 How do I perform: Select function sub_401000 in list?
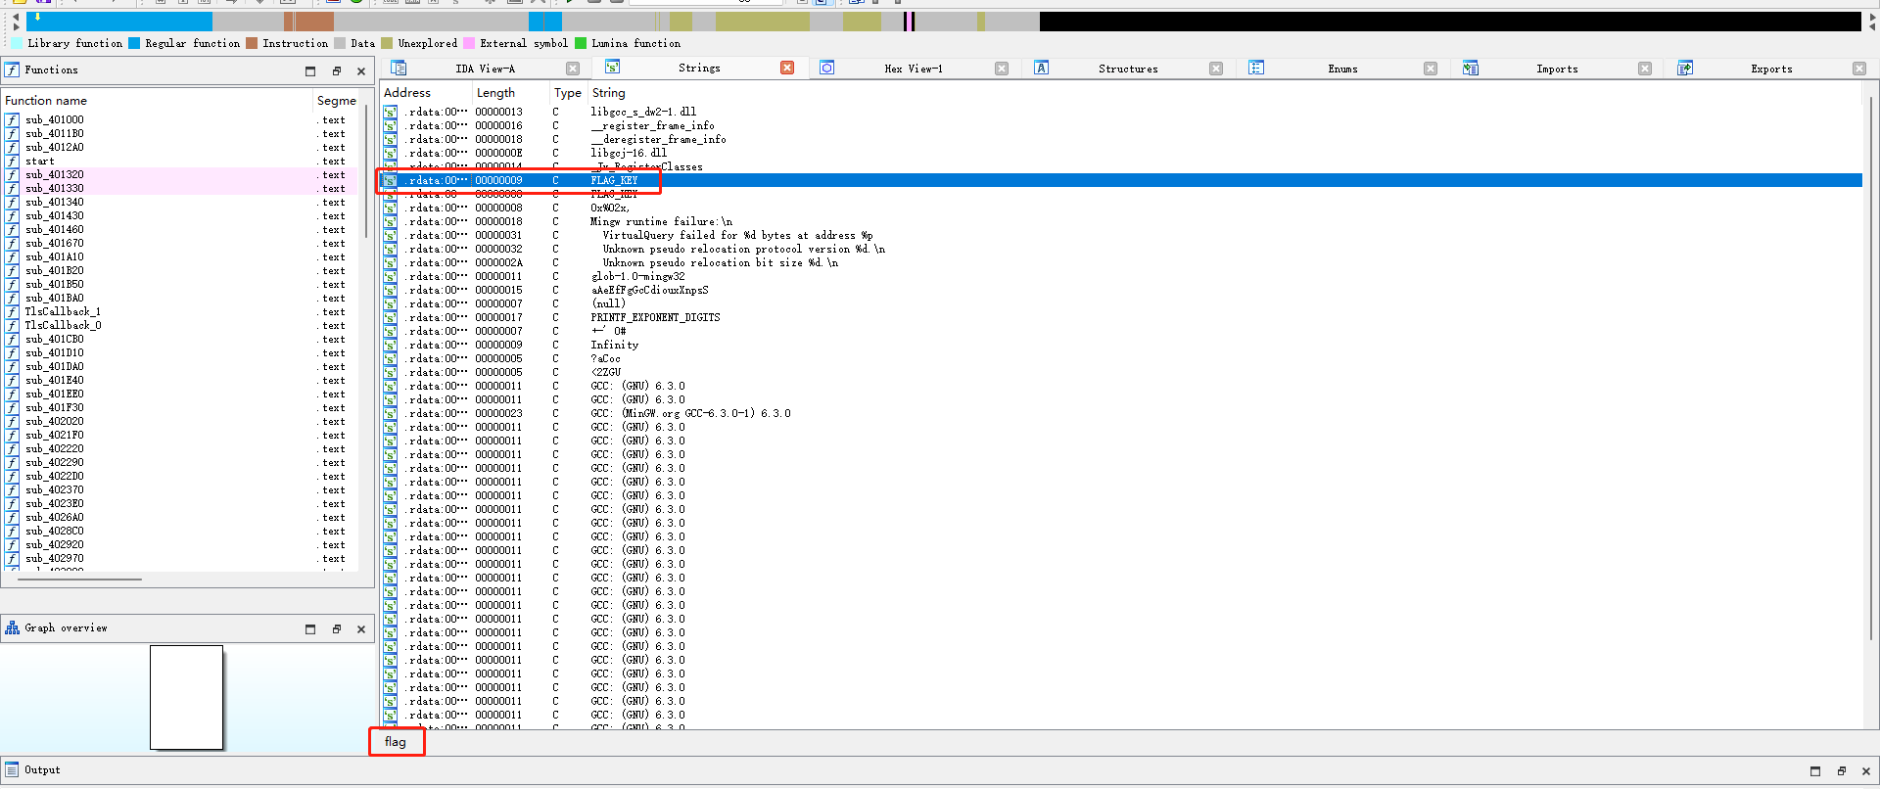coord(55,119)
